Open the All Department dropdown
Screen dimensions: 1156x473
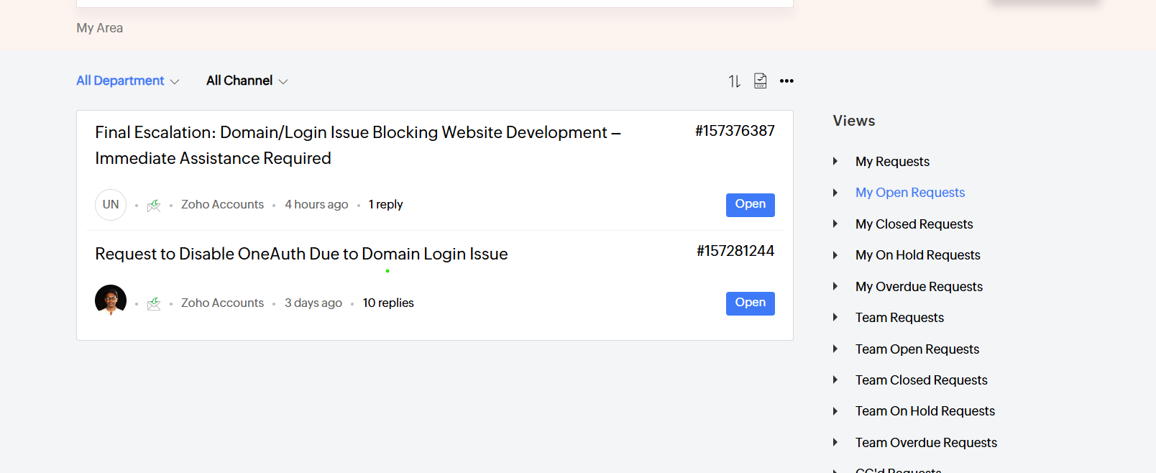click(x=127, y=81)
